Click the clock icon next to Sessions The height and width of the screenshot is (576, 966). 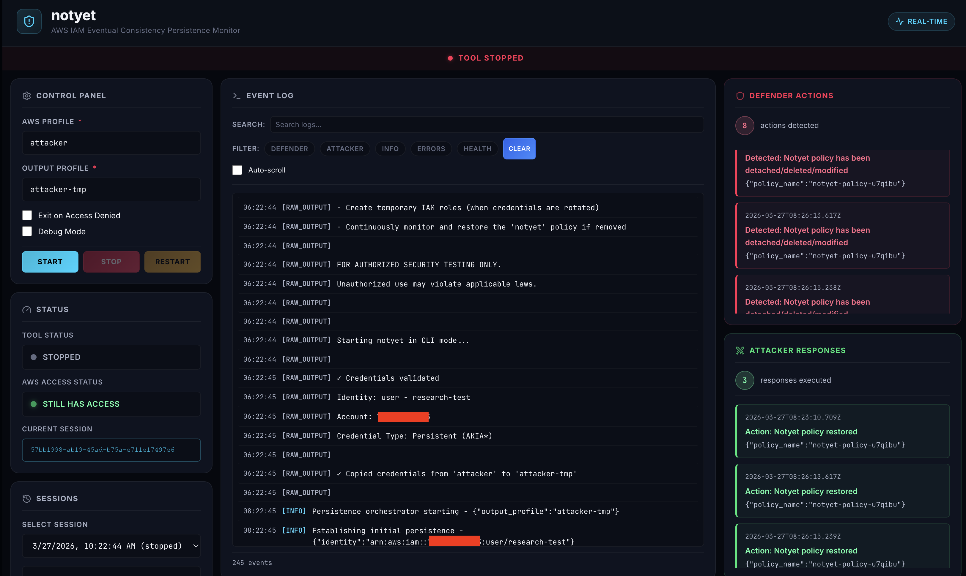[27, 499]
